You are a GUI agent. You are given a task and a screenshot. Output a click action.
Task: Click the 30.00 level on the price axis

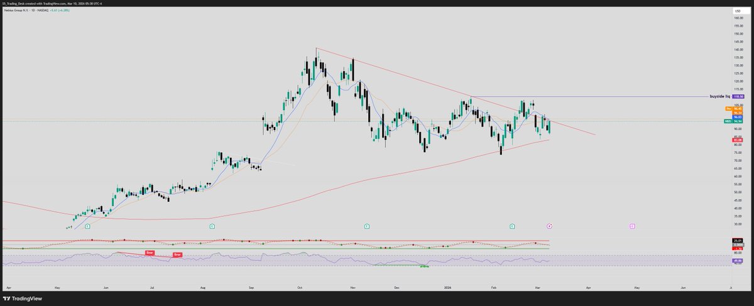739,224
